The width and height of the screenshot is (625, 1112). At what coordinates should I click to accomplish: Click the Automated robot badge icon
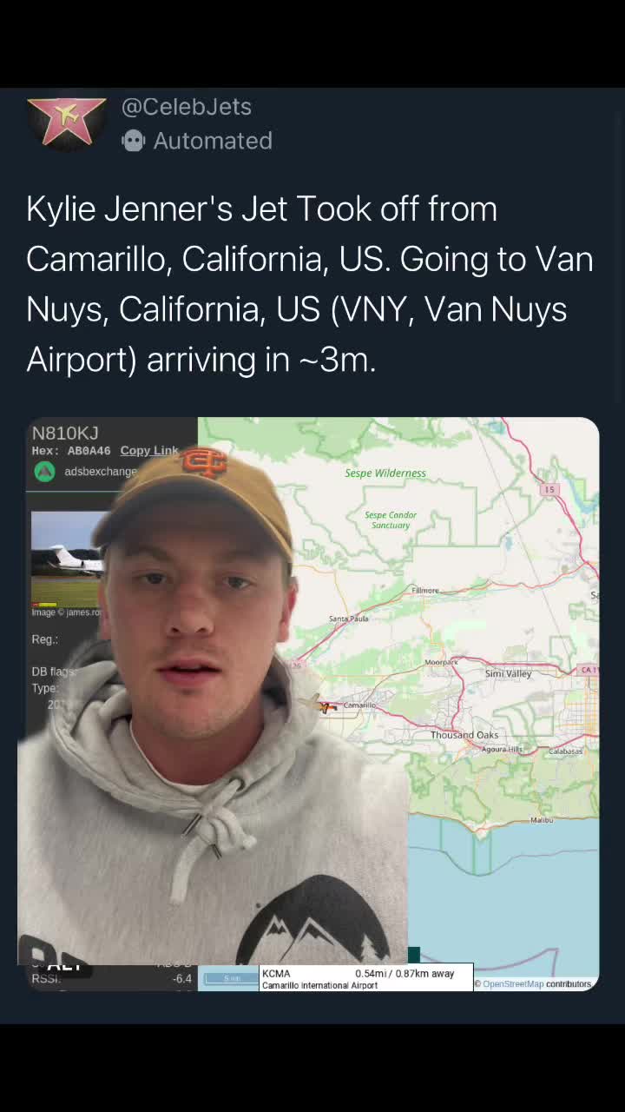pos(133,141)
